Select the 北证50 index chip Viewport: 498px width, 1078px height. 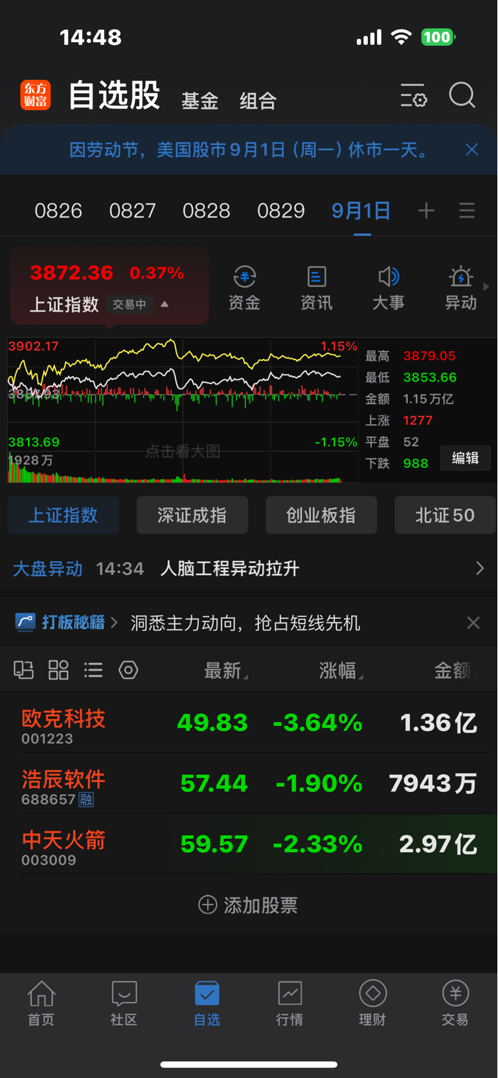click(x=445, y=515)
